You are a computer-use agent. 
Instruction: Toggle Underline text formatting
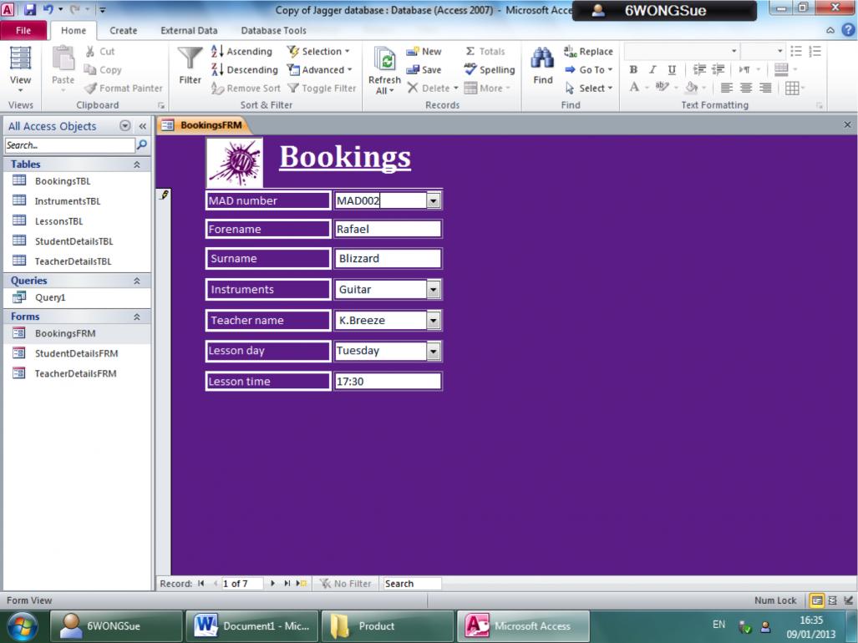coord(672,70)
